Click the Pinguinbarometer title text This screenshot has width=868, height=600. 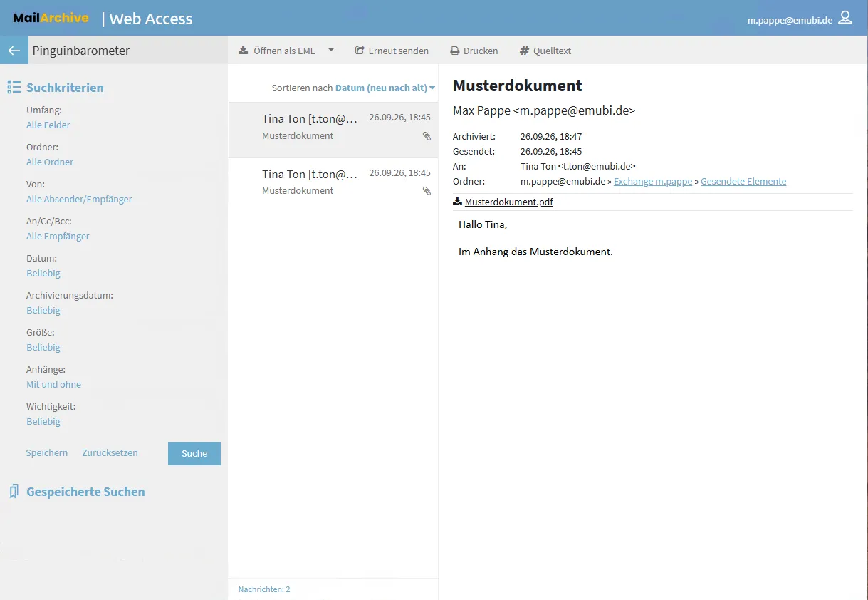(81, 51)
